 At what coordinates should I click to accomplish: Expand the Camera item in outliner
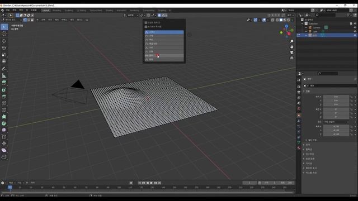coord(306,27)
